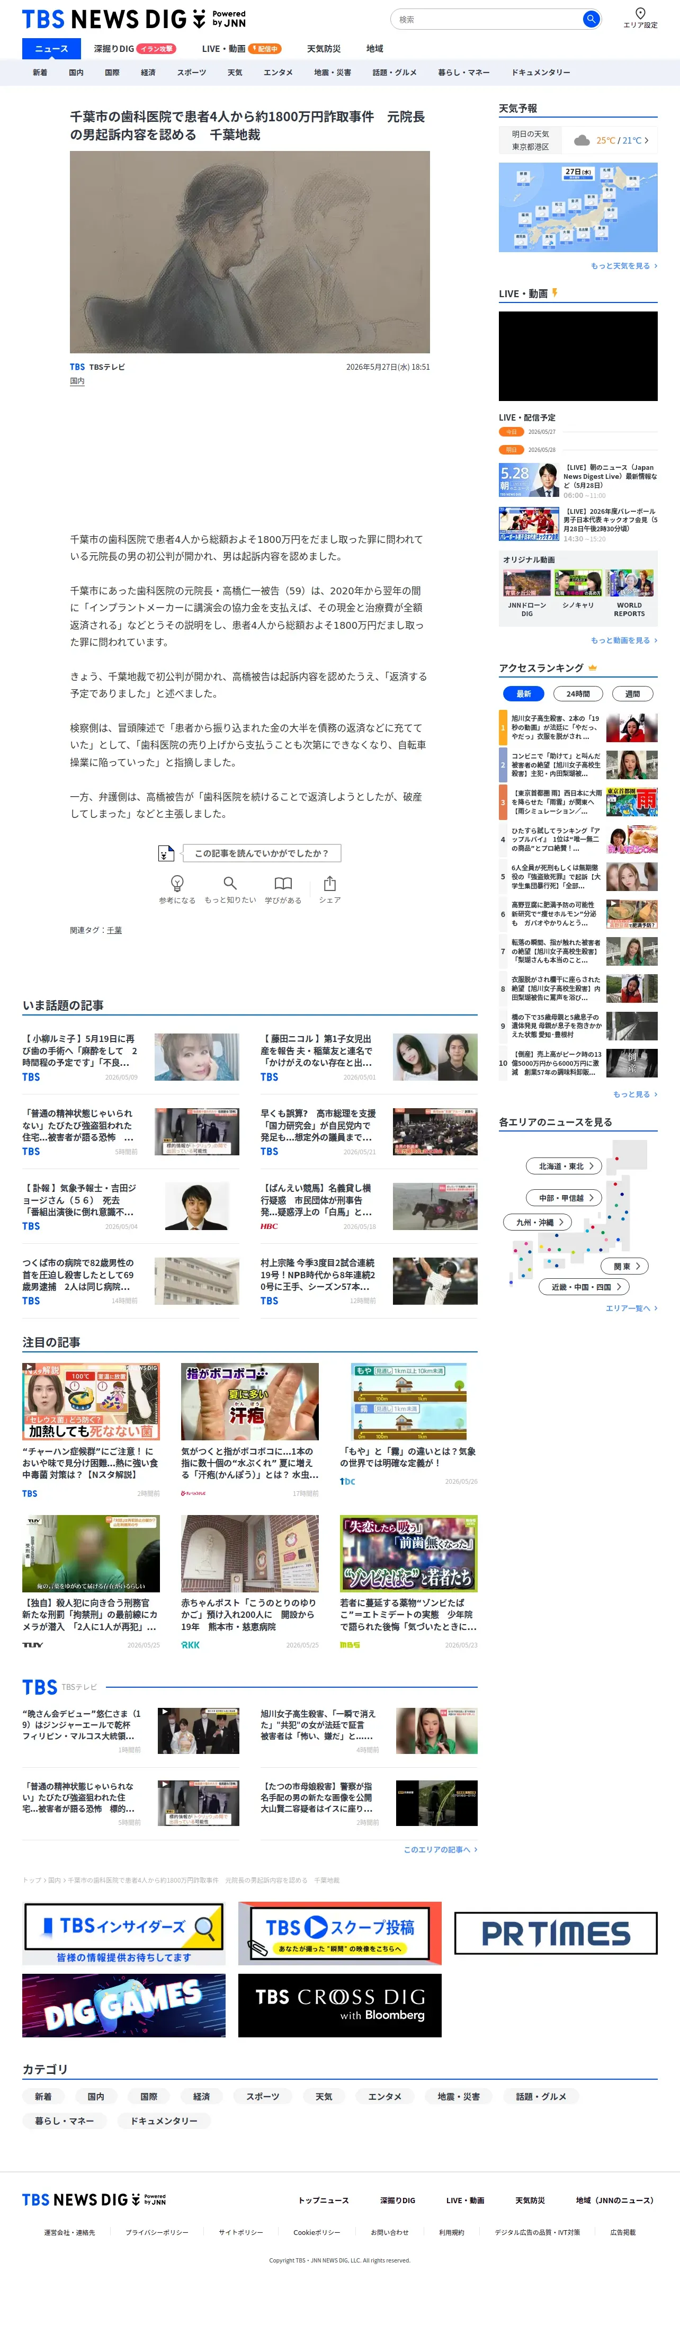The image size is (680, 2334).
Task: Open お問い合わせ in the footer
Action: click(389, 2232)
